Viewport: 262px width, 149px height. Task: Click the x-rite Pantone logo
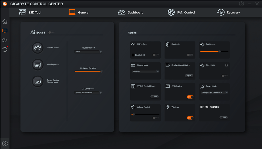tap(210, 107)
